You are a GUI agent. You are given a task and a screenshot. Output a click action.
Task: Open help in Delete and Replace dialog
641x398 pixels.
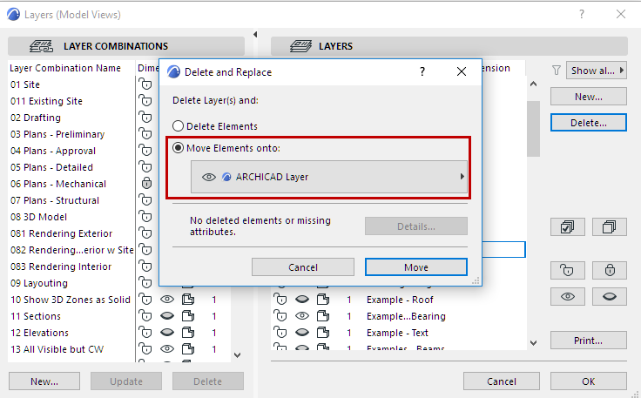[x=422, y=71]
